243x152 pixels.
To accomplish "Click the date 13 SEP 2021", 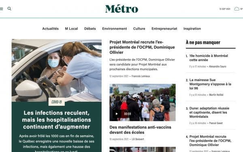I will coord(225,9).
